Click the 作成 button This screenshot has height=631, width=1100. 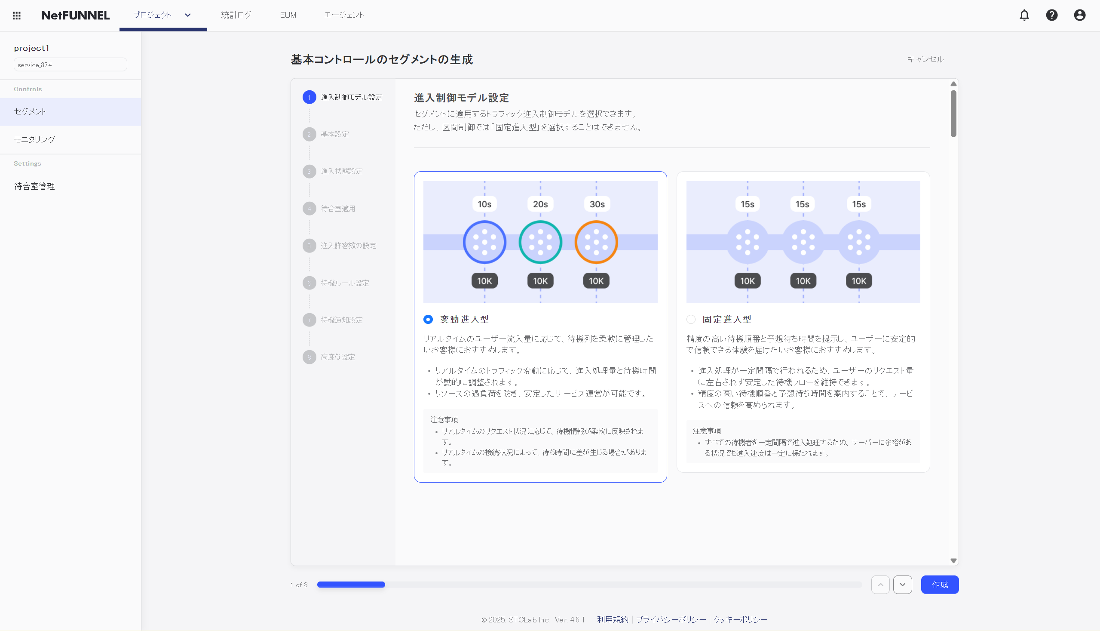pos(940,585)
